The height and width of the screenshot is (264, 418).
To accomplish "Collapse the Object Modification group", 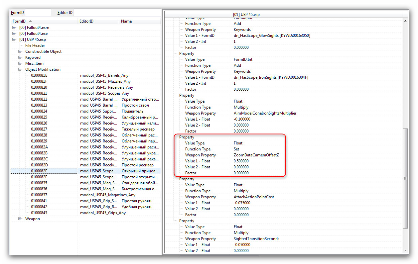I will pos(20,69).
